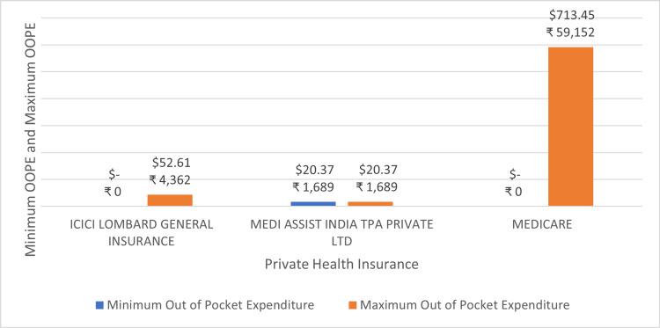
Task: Select the $713.45 data label
Action: click(x=572, y=15)
